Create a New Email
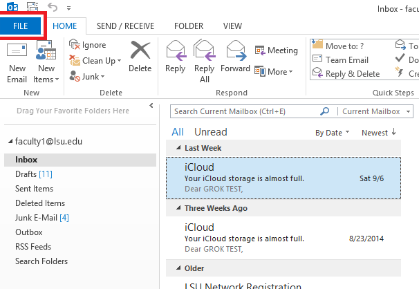Viewport: 419px width, 289px height. 17,62
